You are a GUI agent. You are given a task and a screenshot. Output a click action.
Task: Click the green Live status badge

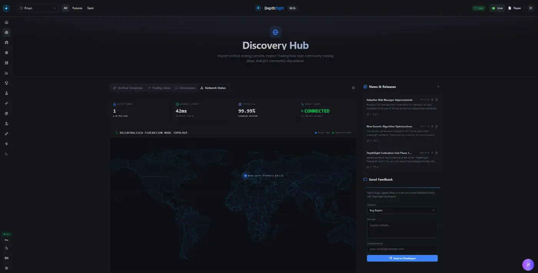pyautogui.click(x=478, y=8)
